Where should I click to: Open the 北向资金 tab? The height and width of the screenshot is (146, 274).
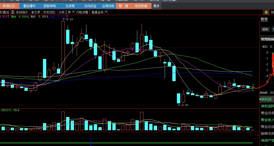90,6
